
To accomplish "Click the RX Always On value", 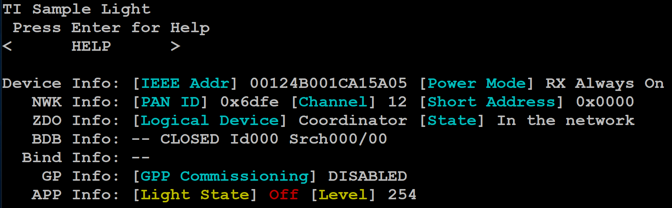I will click(605, 83).
